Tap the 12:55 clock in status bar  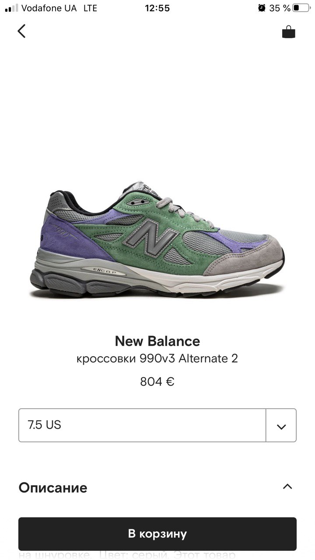coord(157,8)
